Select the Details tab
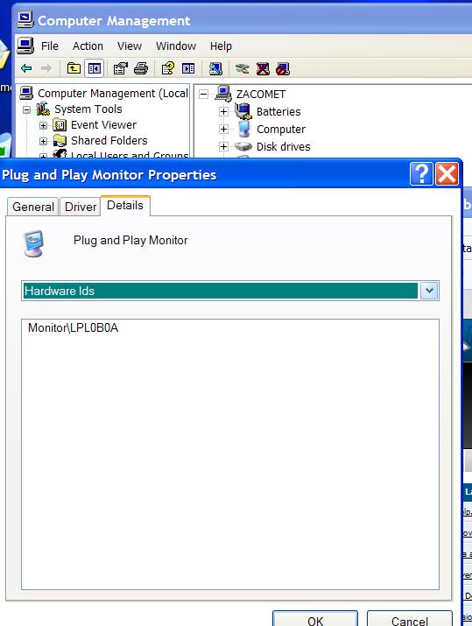Image resolution: width=472 pixels, height=626 pixels. [x=125, y=205]
